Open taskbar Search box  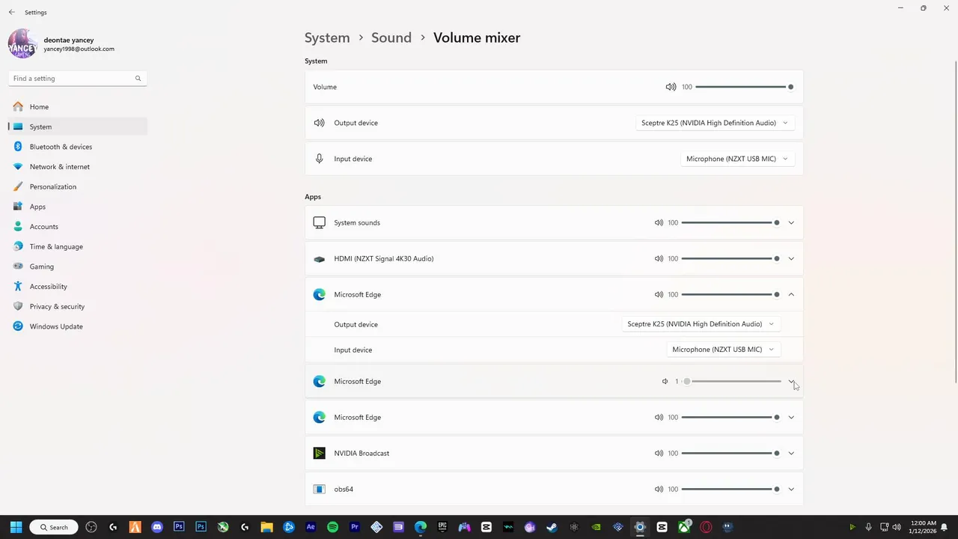click(x=55, y=527)
